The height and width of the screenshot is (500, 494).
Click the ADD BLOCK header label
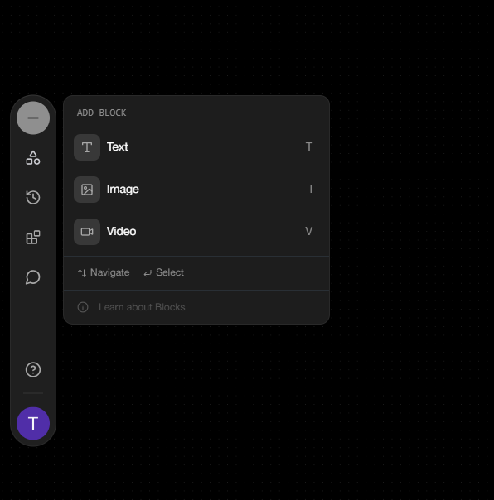pos(102,113)
